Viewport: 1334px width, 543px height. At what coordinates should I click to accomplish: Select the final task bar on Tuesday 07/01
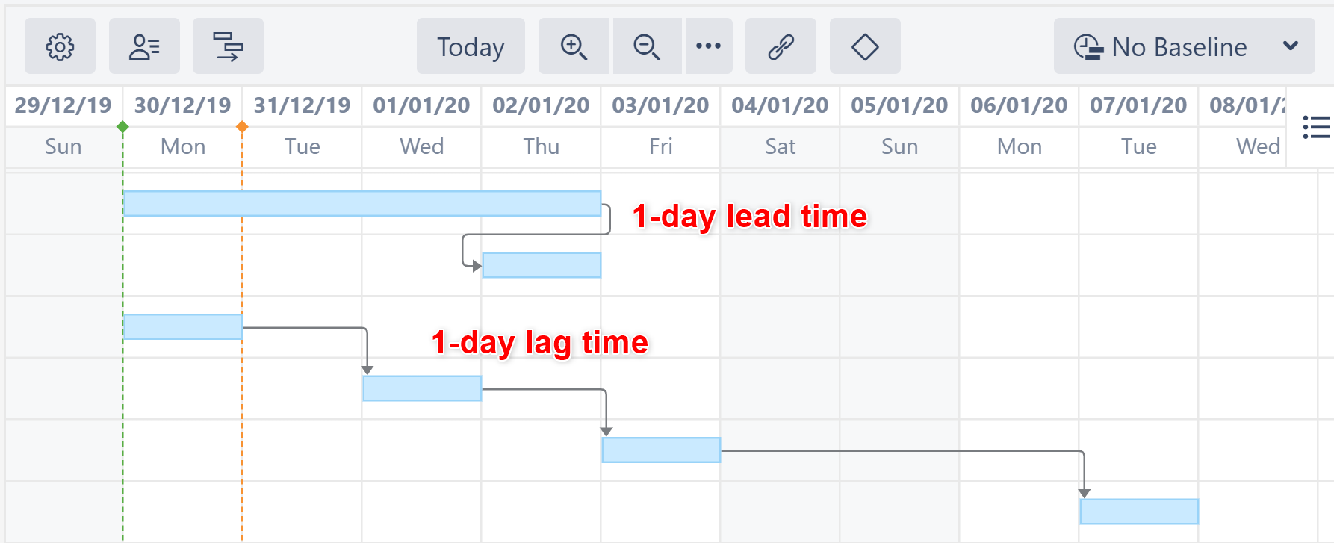[x=1139, y=511]
